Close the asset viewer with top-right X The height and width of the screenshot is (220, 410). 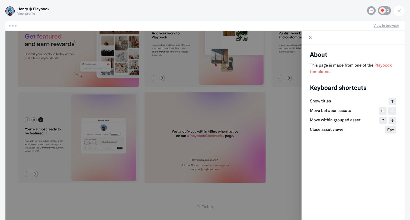[x=399, y=11]
